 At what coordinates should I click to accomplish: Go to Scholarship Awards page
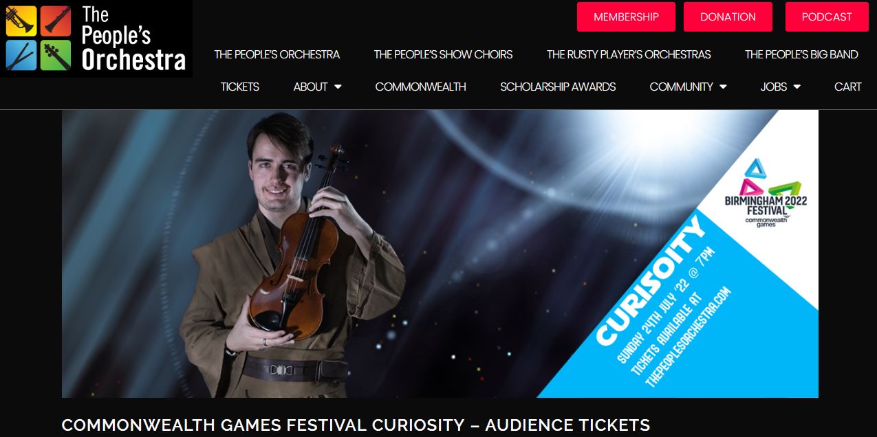[558, 87]
